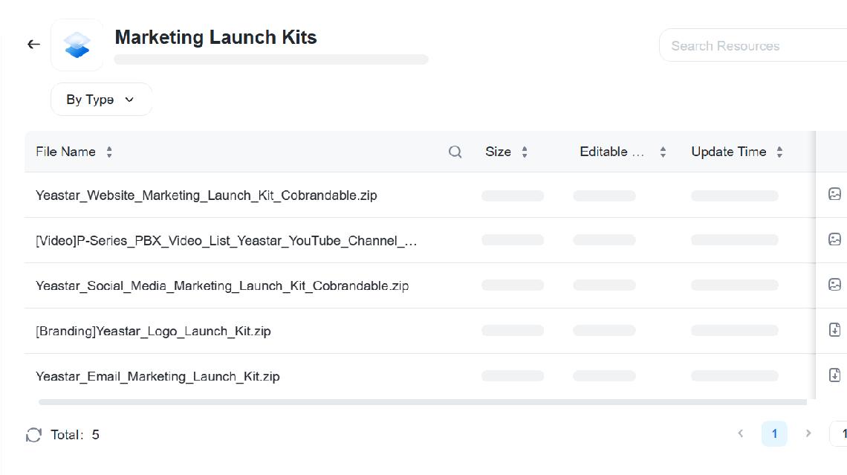Image resolution: width=847 pixels, height=475 pixels.
Task: Open the By Type dropdown
Action: click(101, 100)
